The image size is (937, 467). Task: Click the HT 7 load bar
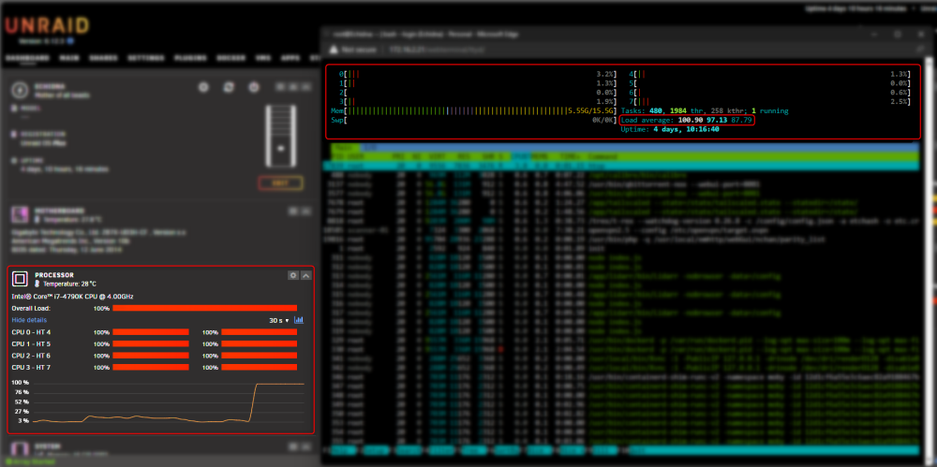pyautogui.click(x=260, y=367)
